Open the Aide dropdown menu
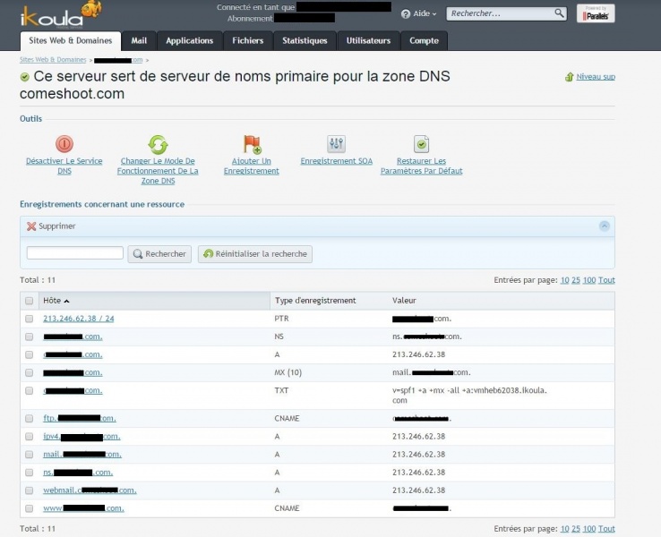The image size is (661, 537). coord(419,14)
